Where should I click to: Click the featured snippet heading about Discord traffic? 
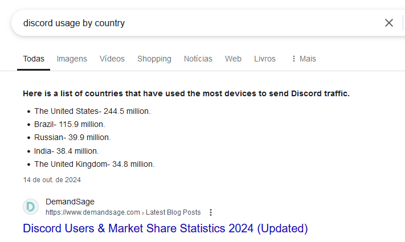click(x=186, y=93)
